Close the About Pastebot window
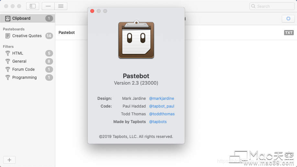Viewport: 297px width, 167px height. click(x=92, y=11)
